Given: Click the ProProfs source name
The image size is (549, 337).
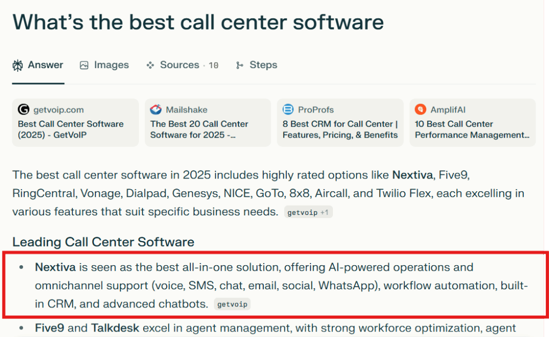Looking at the screenshot, I should [316, 110].
